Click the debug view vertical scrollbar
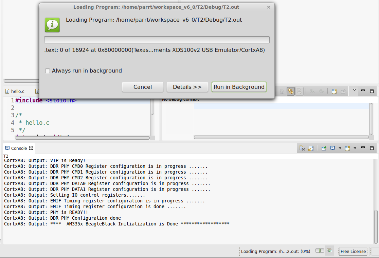The width and height of the screenshot is (379, 258). pyautogui.click(x=371, y=119)
